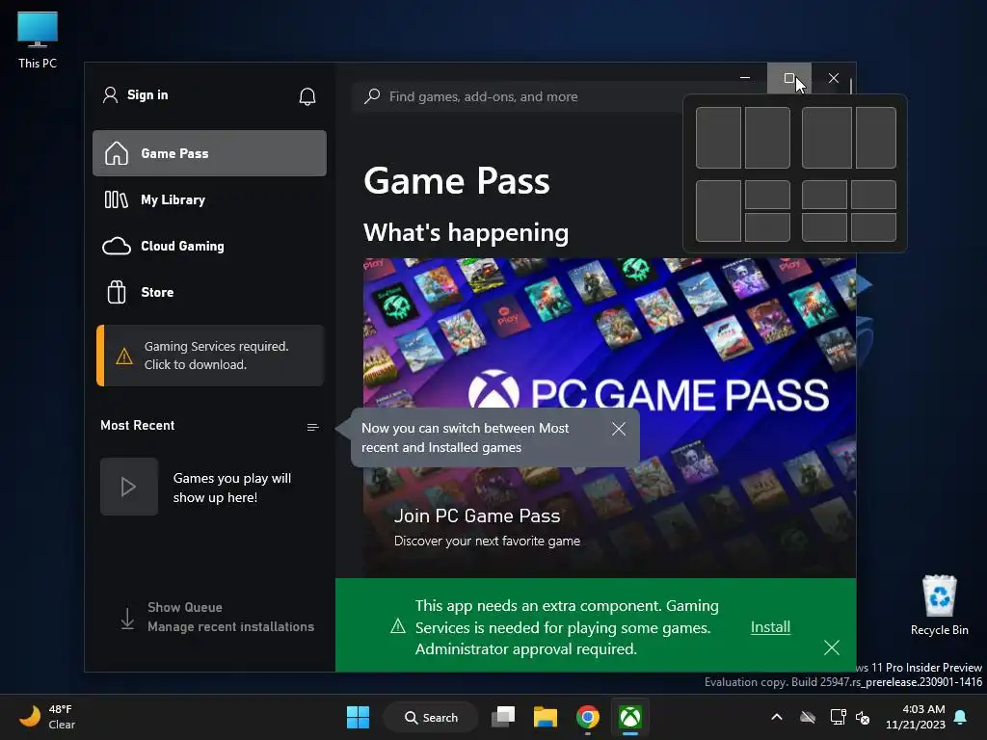Image resolution: width=987 pixels, height=740 pixels.
Task: Click the search magnifier icon in Xbox app
Action: tap(372, 96)
